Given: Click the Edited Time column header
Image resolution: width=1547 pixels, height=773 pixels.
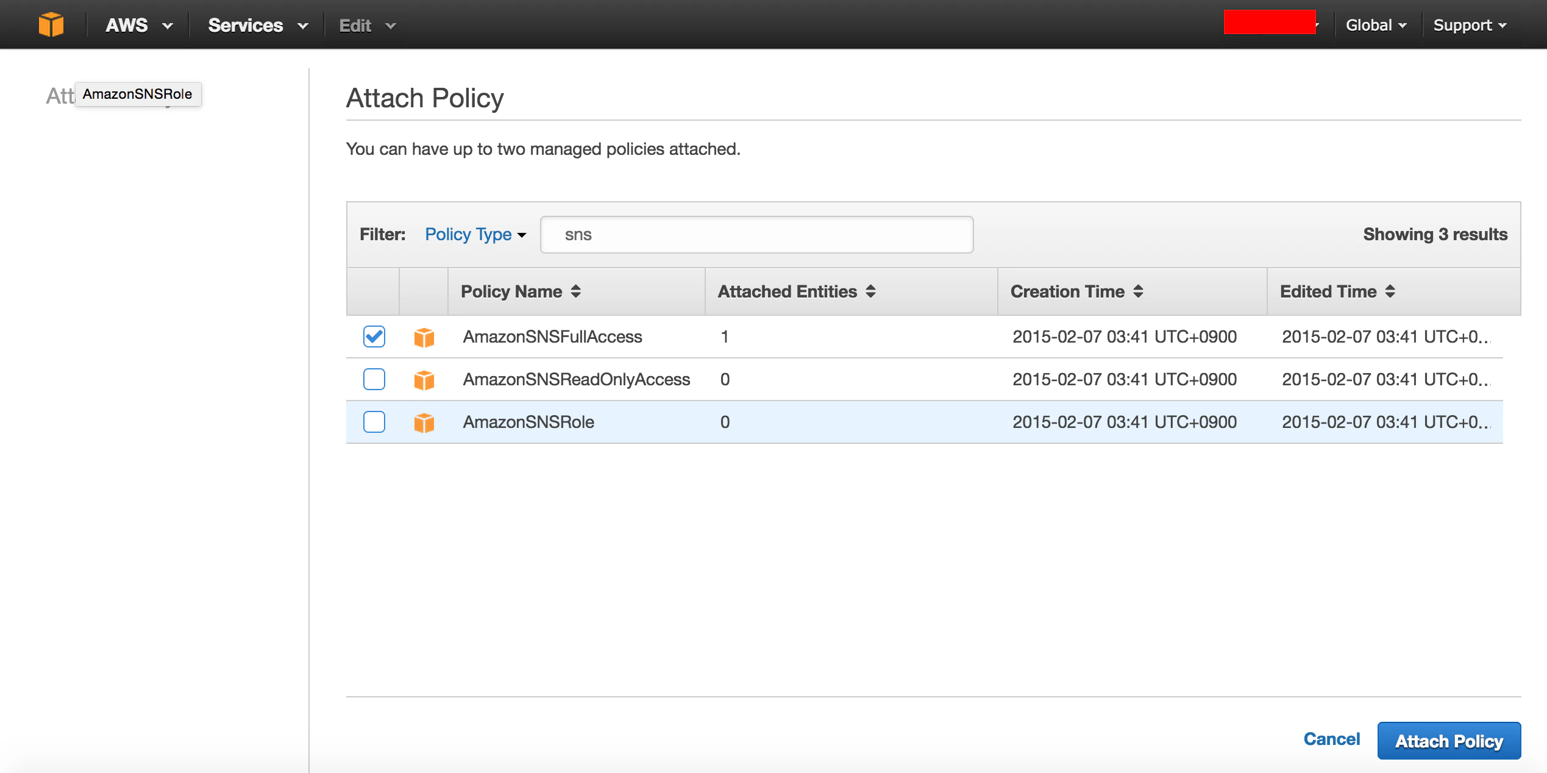Looking at the screenshot, I should tap(1393, 291).
